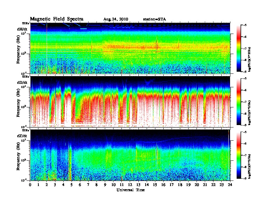The image size is (274, 212).
Task: Click the "-9" tick on the dH/dt color bar
Action: point(245,72)
